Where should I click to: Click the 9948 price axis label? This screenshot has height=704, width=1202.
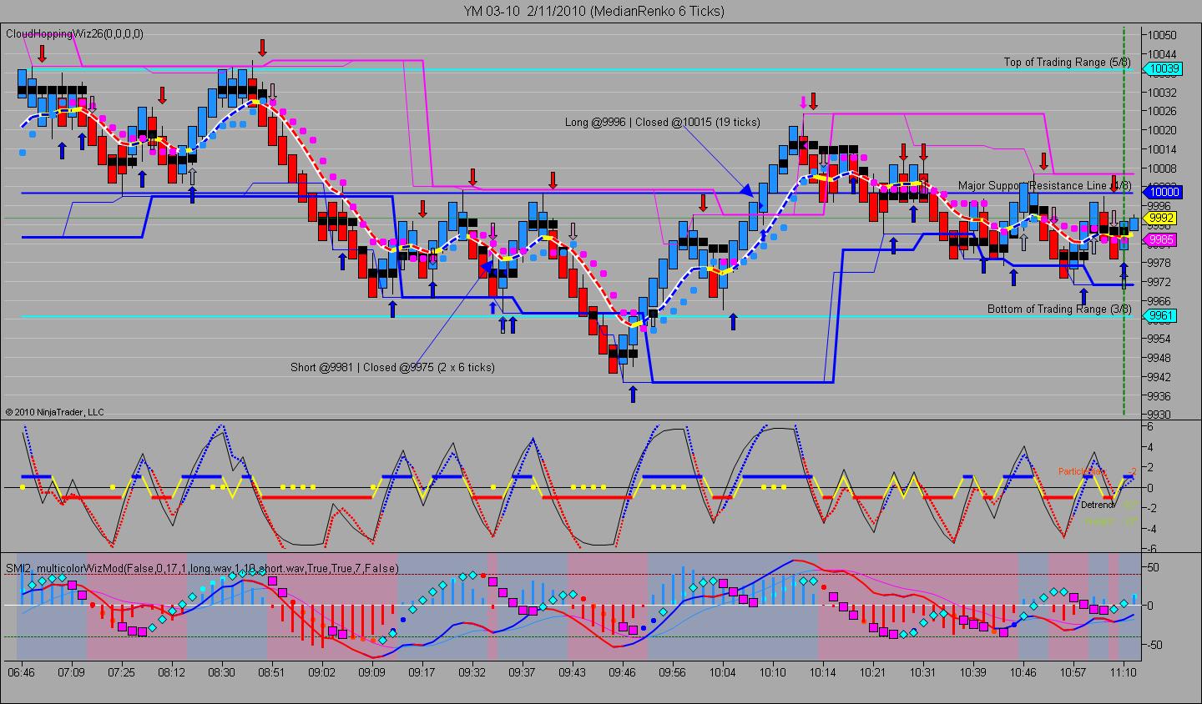pyautogui.click(x=1160, y=358)
